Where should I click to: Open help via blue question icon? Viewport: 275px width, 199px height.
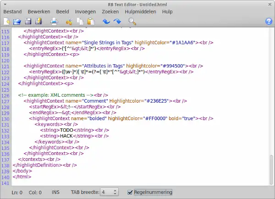point(269,22)
